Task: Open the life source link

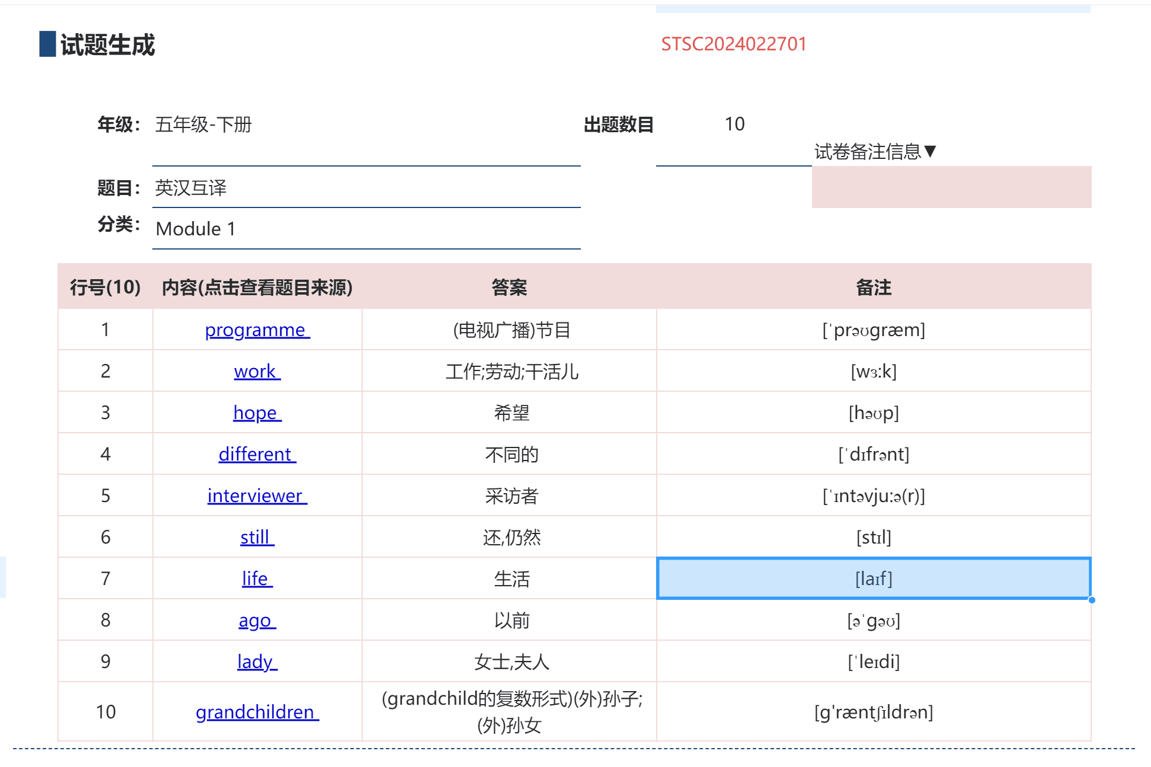Action: tap(257, 579)
